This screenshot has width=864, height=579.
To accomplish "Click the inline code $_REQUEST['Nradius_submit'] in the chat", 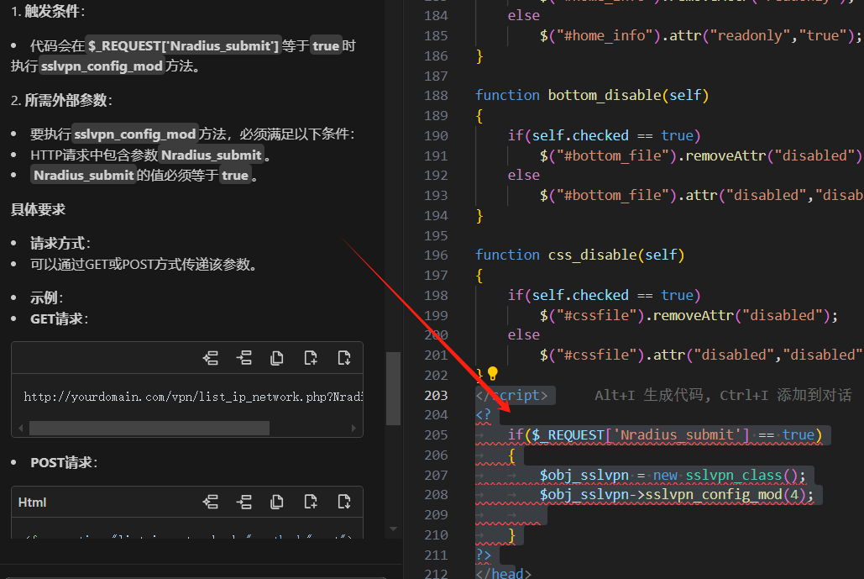I will point(184,45).
